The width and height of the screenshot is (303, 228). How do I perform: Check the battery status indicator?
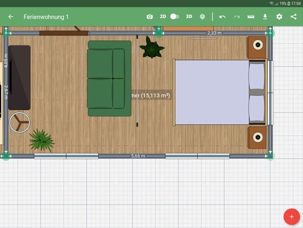[289, 4]
